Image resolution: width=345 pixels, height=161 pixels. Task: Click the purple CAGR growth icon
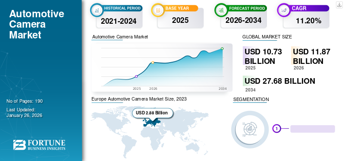tap(284, 10)
